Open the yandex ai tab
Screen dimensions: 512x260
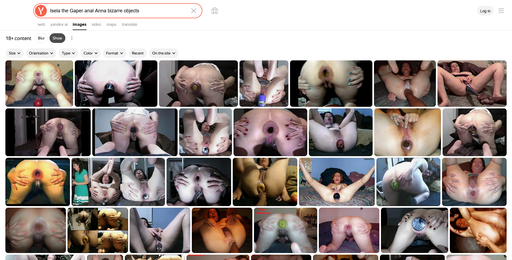(59, 24)
